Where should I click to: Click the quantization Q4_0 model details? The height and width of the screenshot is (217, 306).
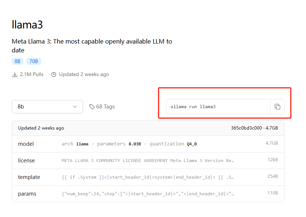tap(173, 144)
